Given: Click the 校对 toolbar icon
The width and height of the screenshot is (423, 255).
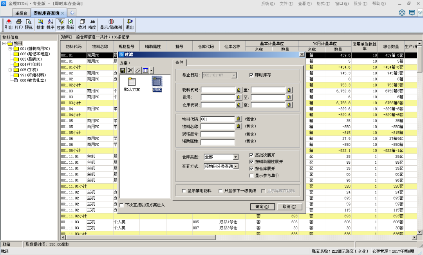Looking at the screenshot, I should (x=82, y=24).
